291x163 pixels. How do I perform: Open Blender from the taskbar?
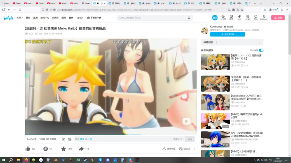tap(56, 160)
